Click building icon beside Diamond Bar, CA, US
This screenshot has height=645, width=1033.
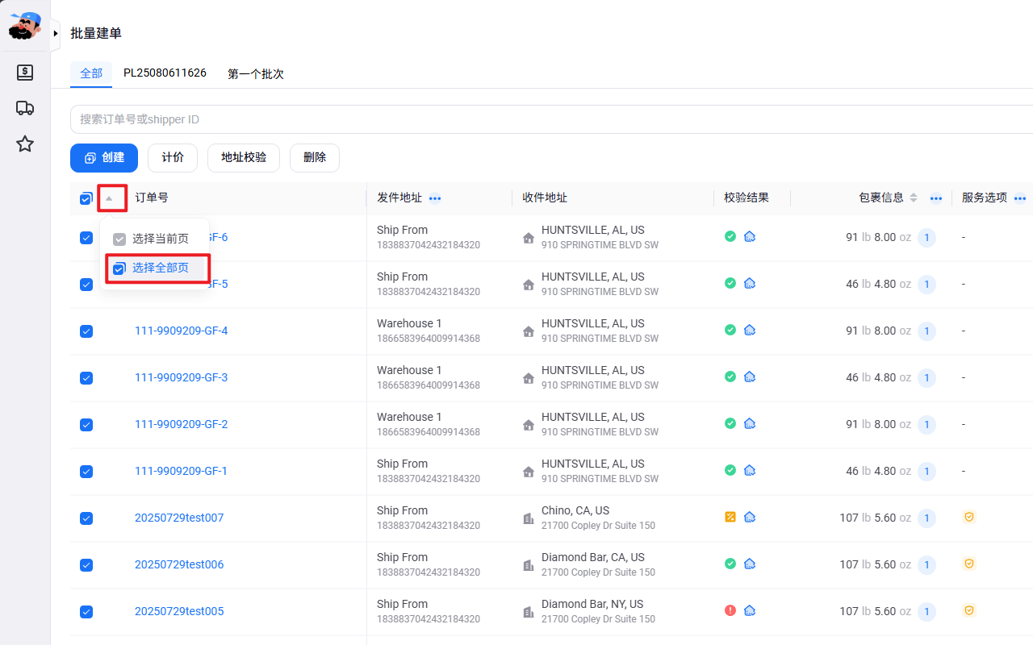point(529,565)
